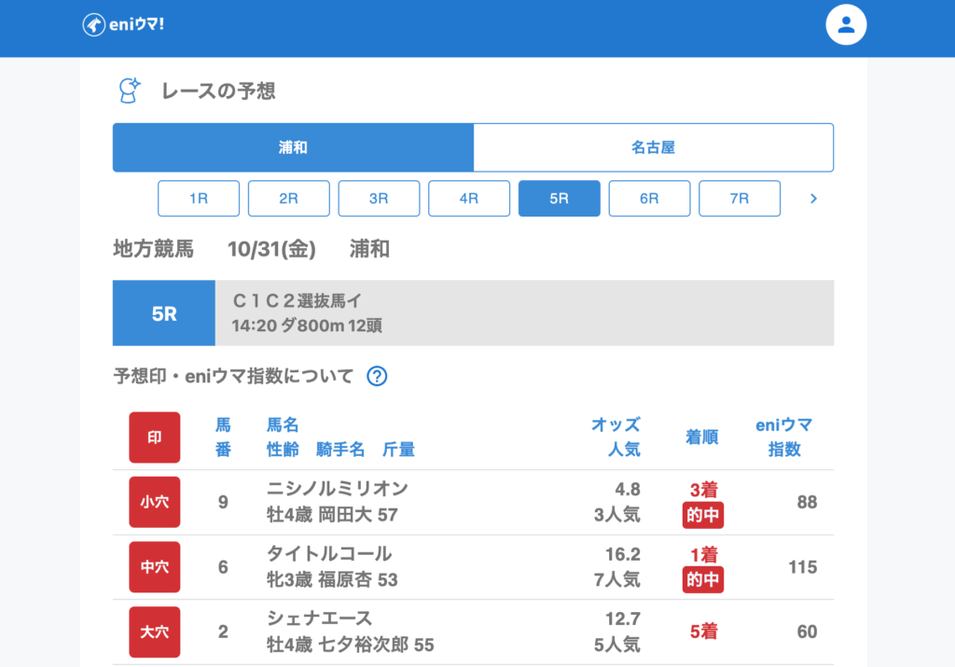
Task: Click the red 印 header badge
Action: pyautogui.click(x=155, y=438)
